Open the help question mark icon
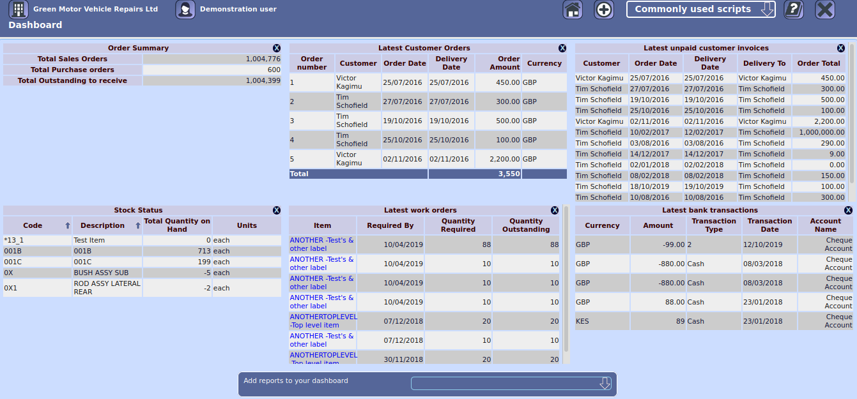 [x=793, y=10]
